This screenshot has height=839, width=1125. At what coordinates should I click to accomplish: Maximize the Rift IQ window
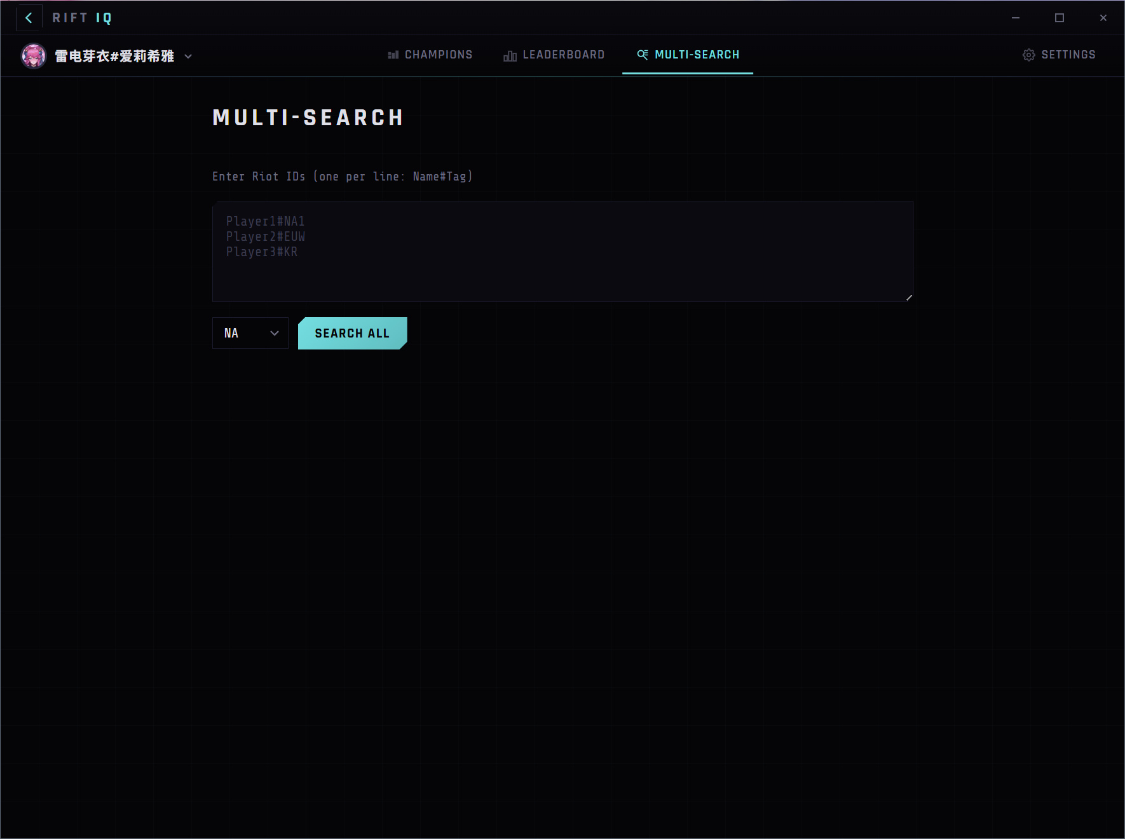point(1060,18)
